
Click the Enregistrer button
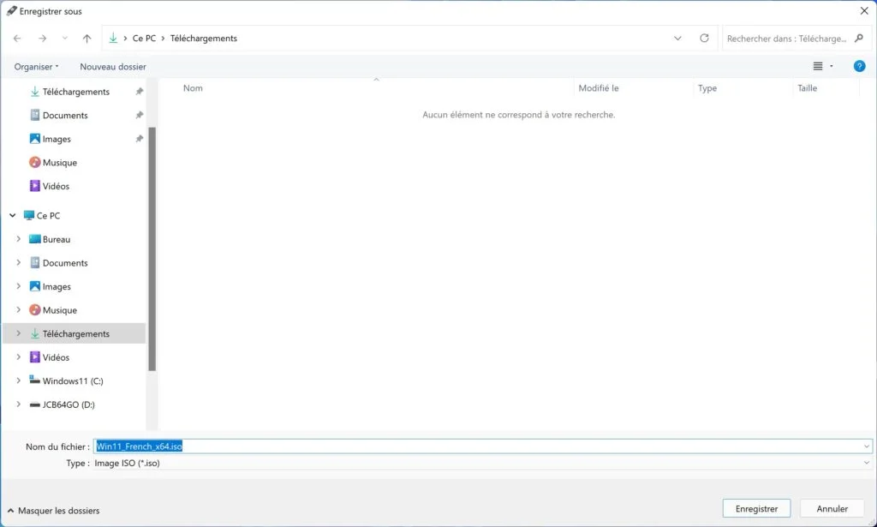pos(756,508)
